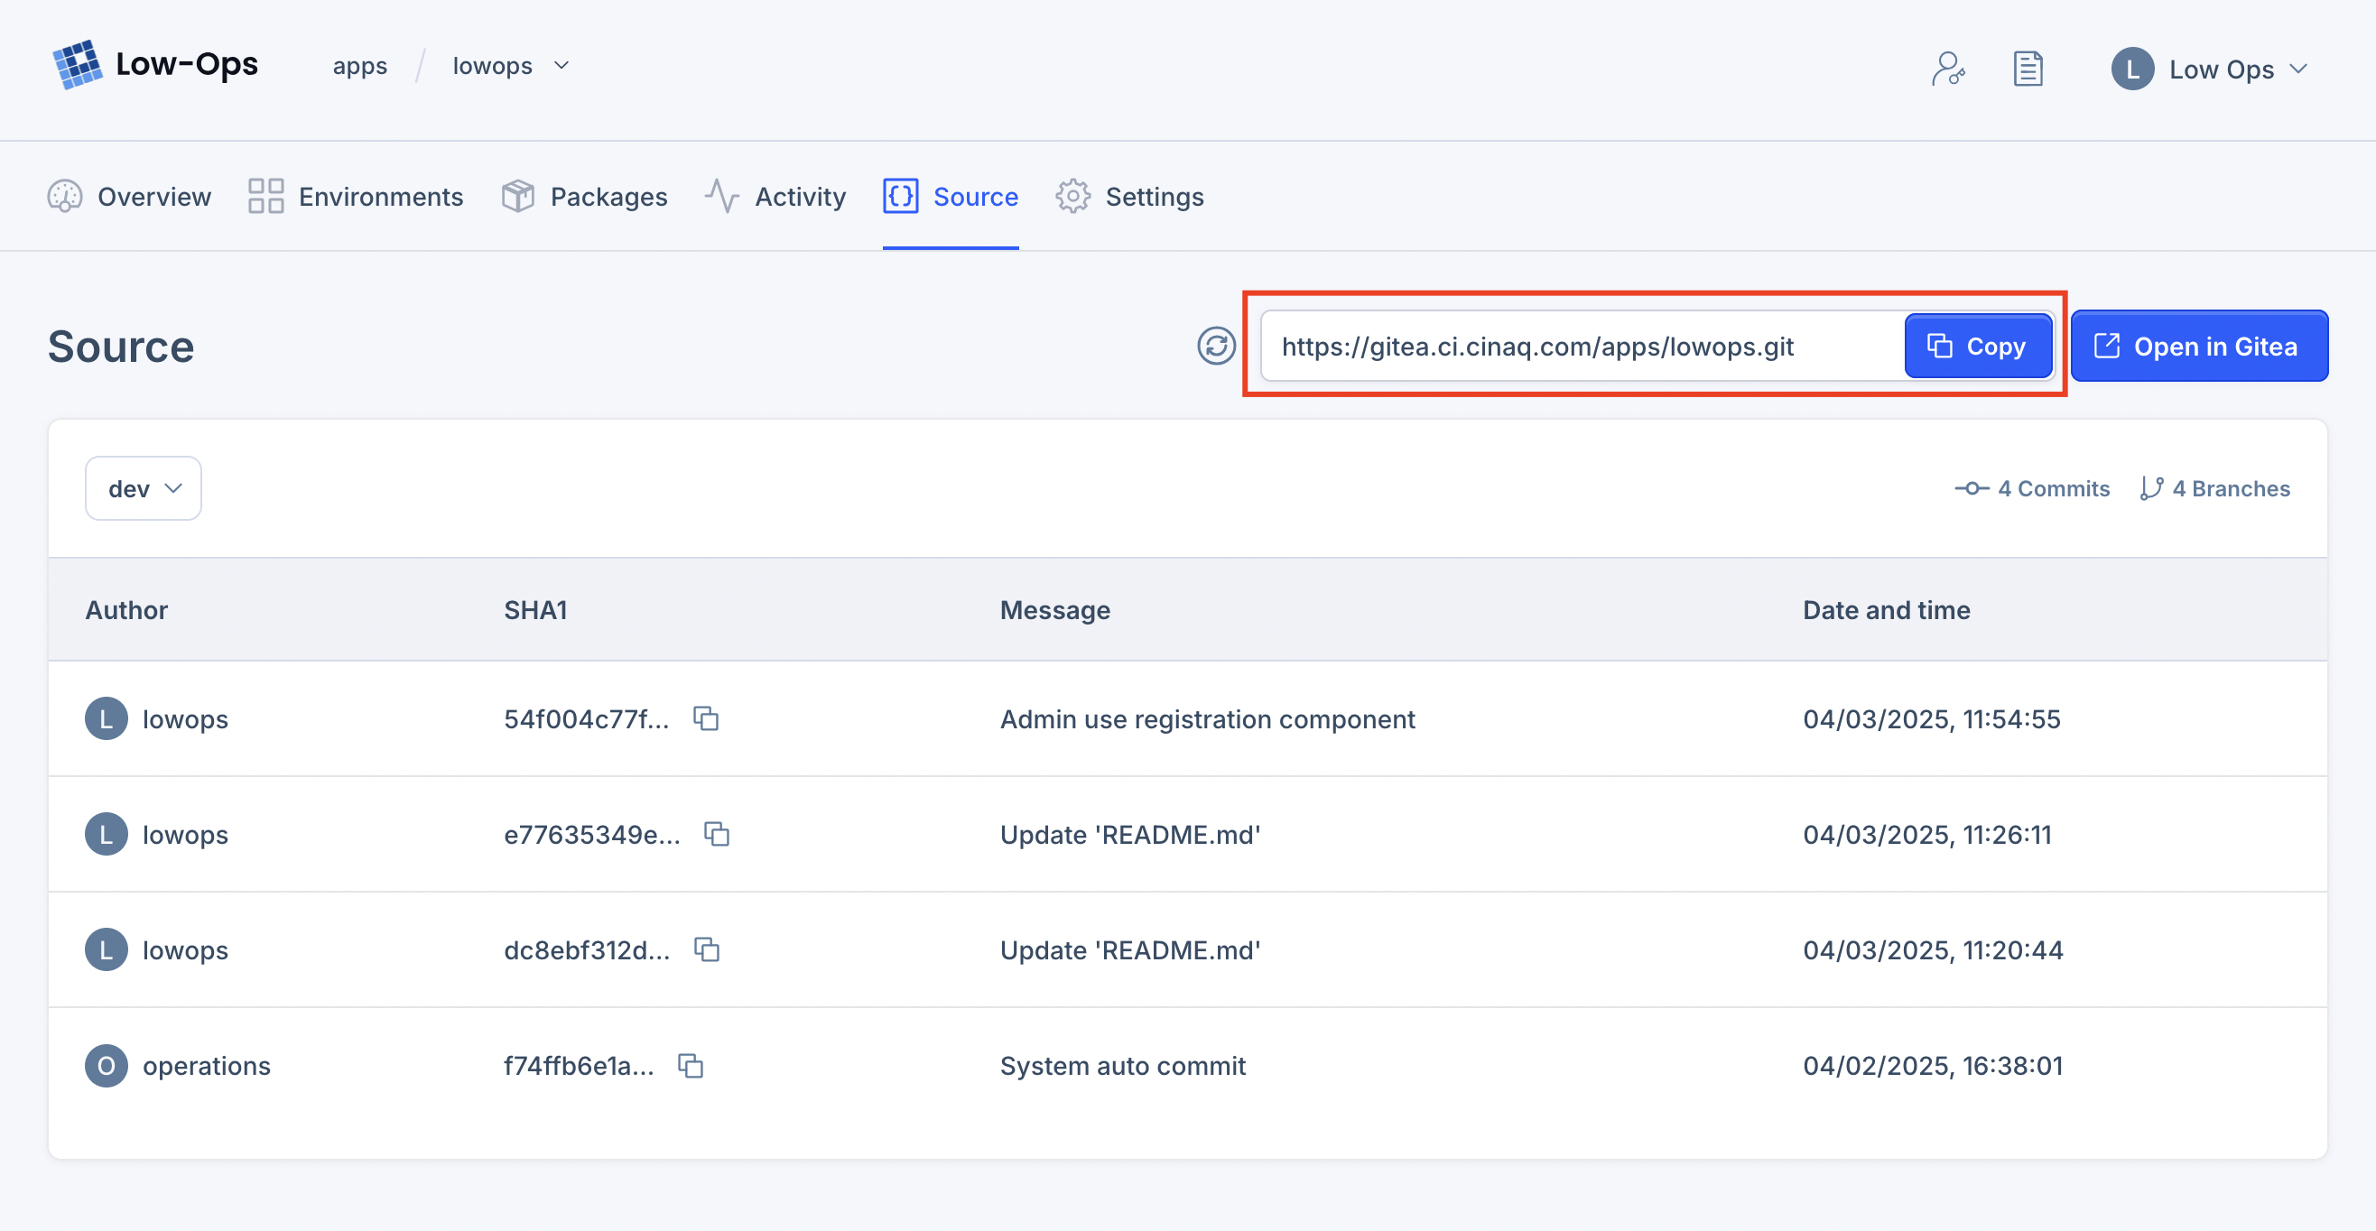
Task: Click Open in Gitea button
Action: (x=2198, y=346)
